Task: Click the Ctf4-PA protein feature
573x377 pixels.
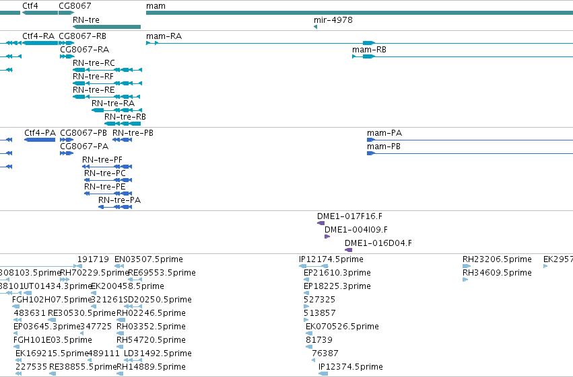Action: (x=40, y=140)
